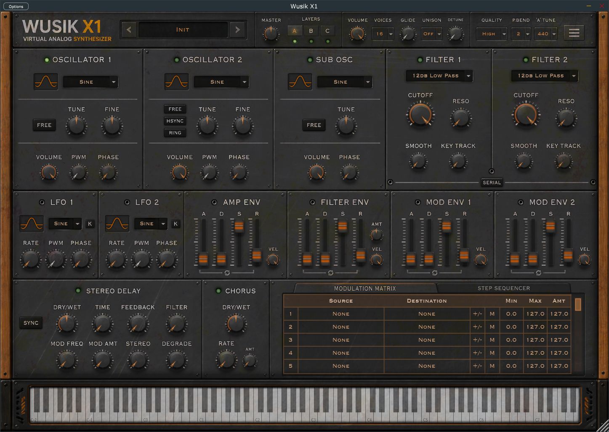Switch to Step Sequencer tab
609x432 pixels.
point(504,288)
